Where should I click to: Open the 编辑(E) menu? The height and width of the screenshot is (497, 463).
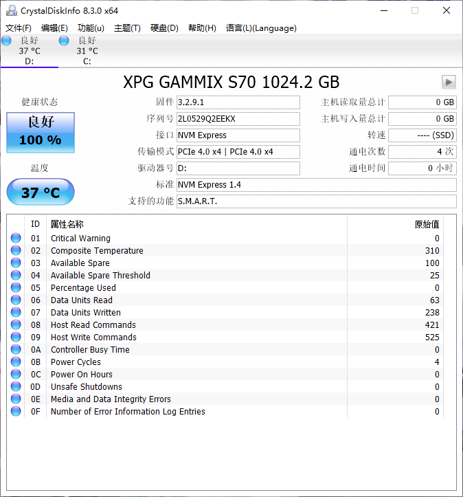click(54, 28)
